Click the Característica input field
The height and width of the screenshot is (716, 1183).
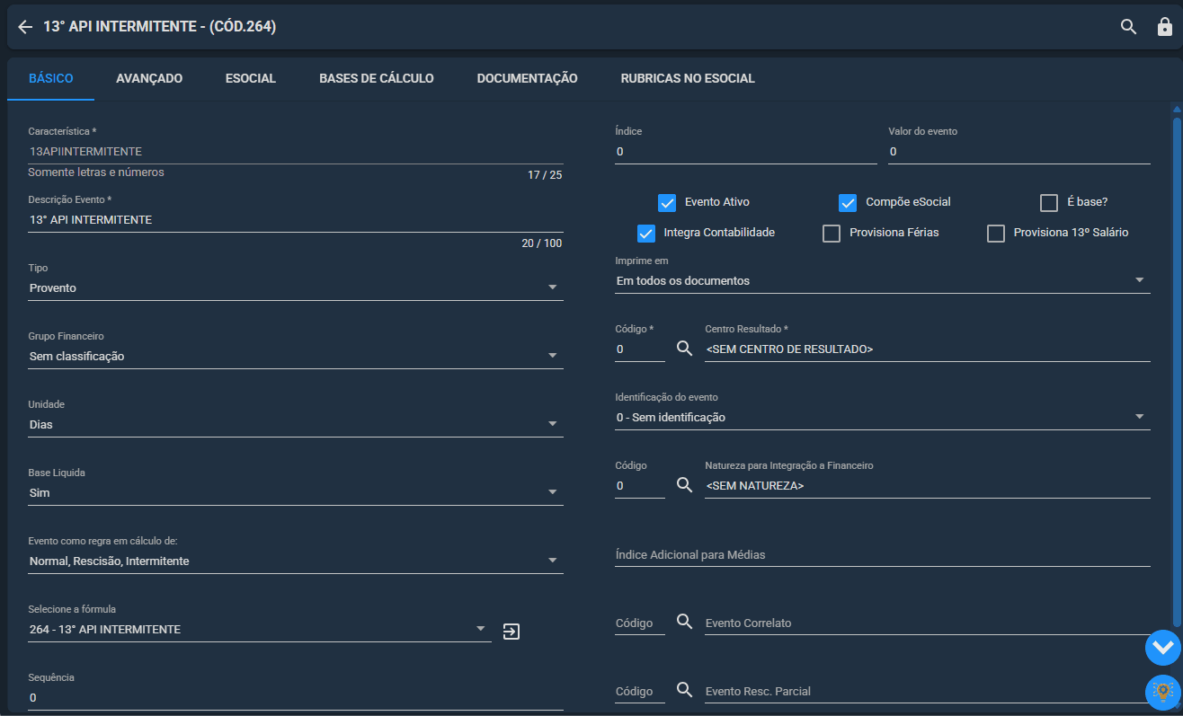296,152
